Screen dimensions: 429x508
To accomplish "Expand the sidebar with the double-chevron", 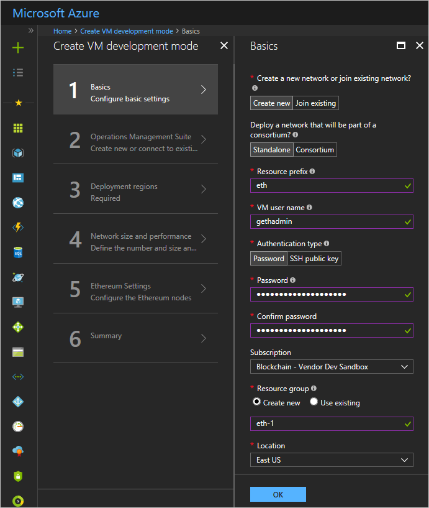I will pyautogui.click(x=31, y=30).
